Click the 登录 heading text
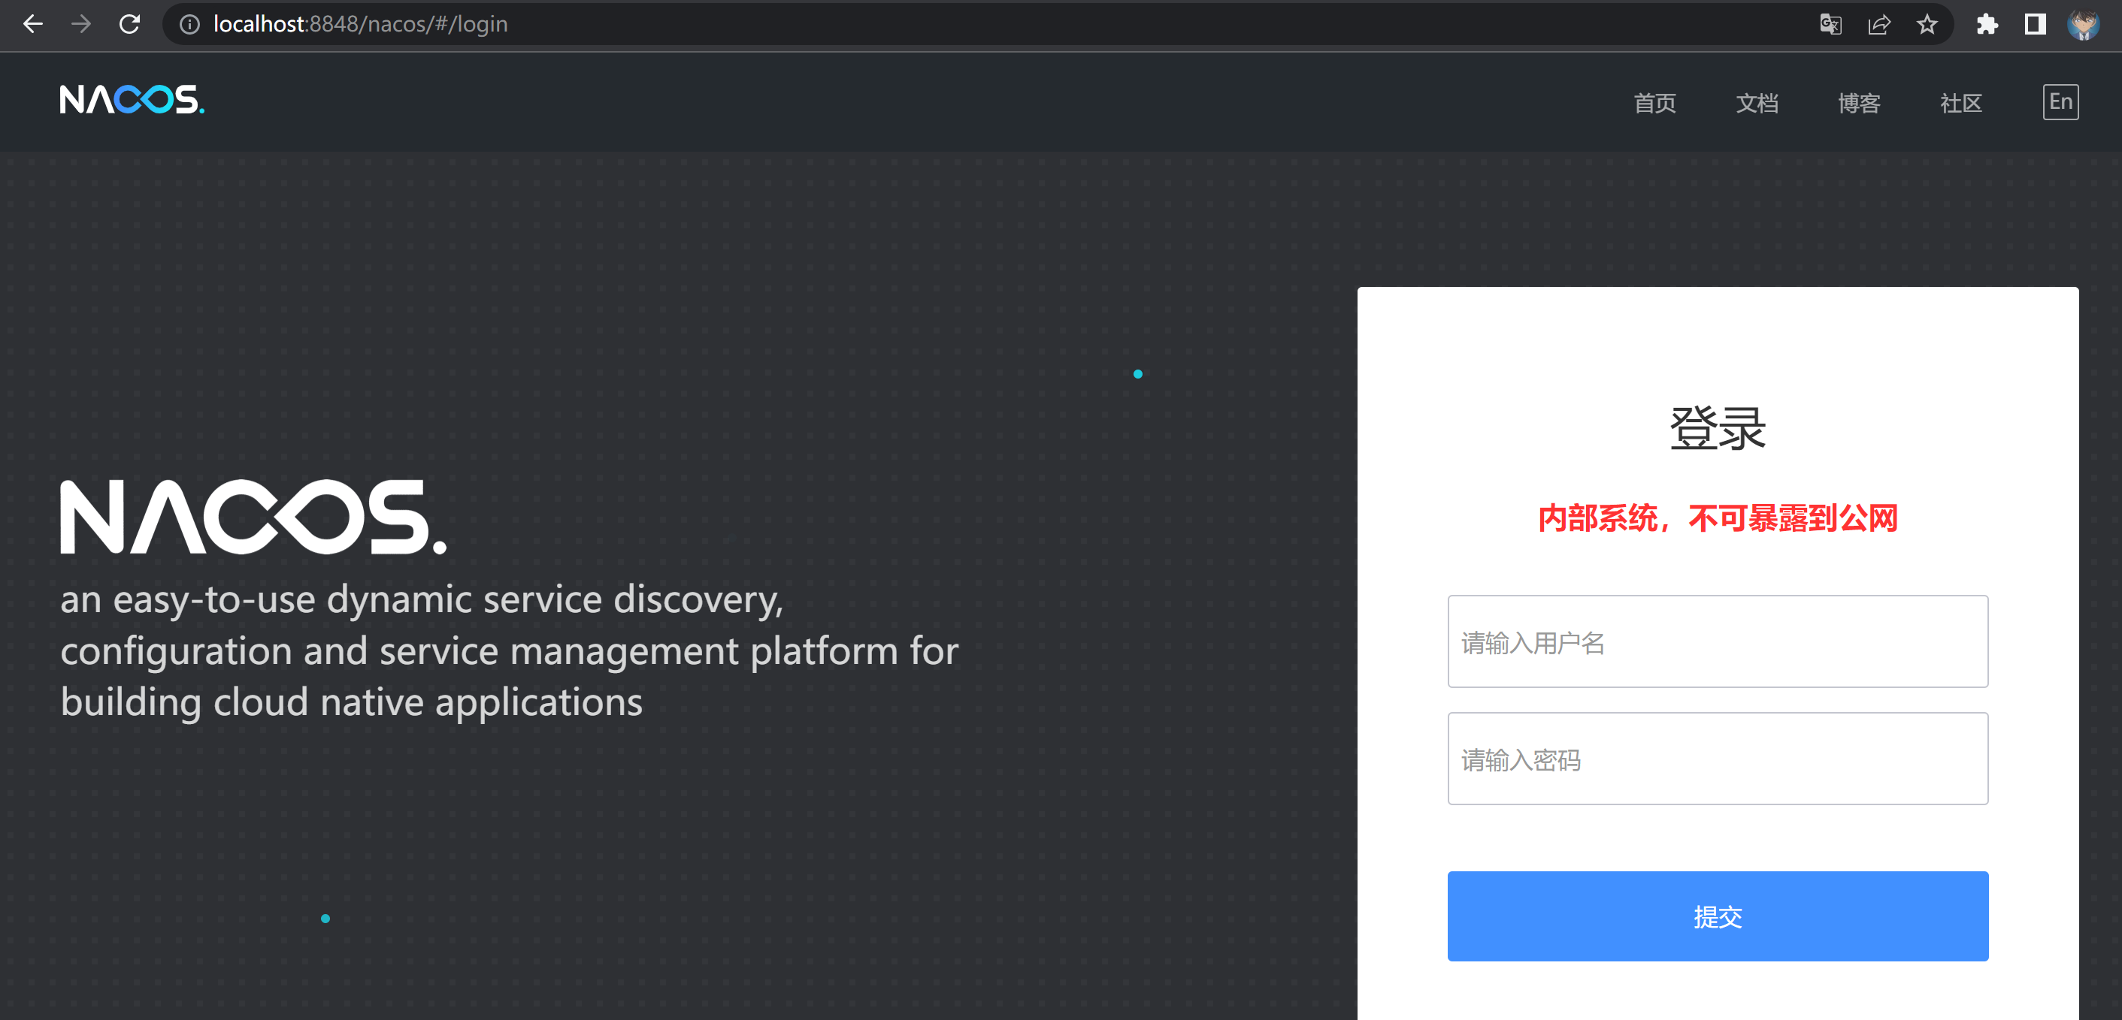This screenshot has width=2122, height=1020. (x=1718, y=428)
